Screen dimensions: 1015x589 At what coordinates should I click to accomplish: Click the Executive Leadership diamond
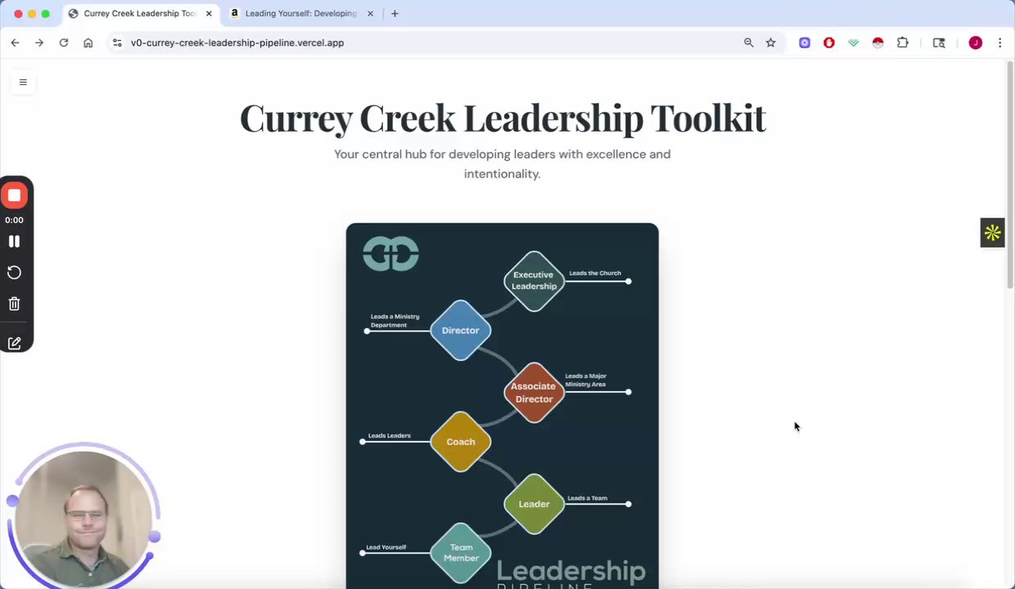click(534, 281)
